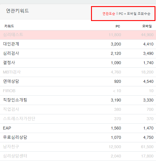Select the 심리상담센터 keyword
This screenshot has width=156, height=161.
[15, 156]
